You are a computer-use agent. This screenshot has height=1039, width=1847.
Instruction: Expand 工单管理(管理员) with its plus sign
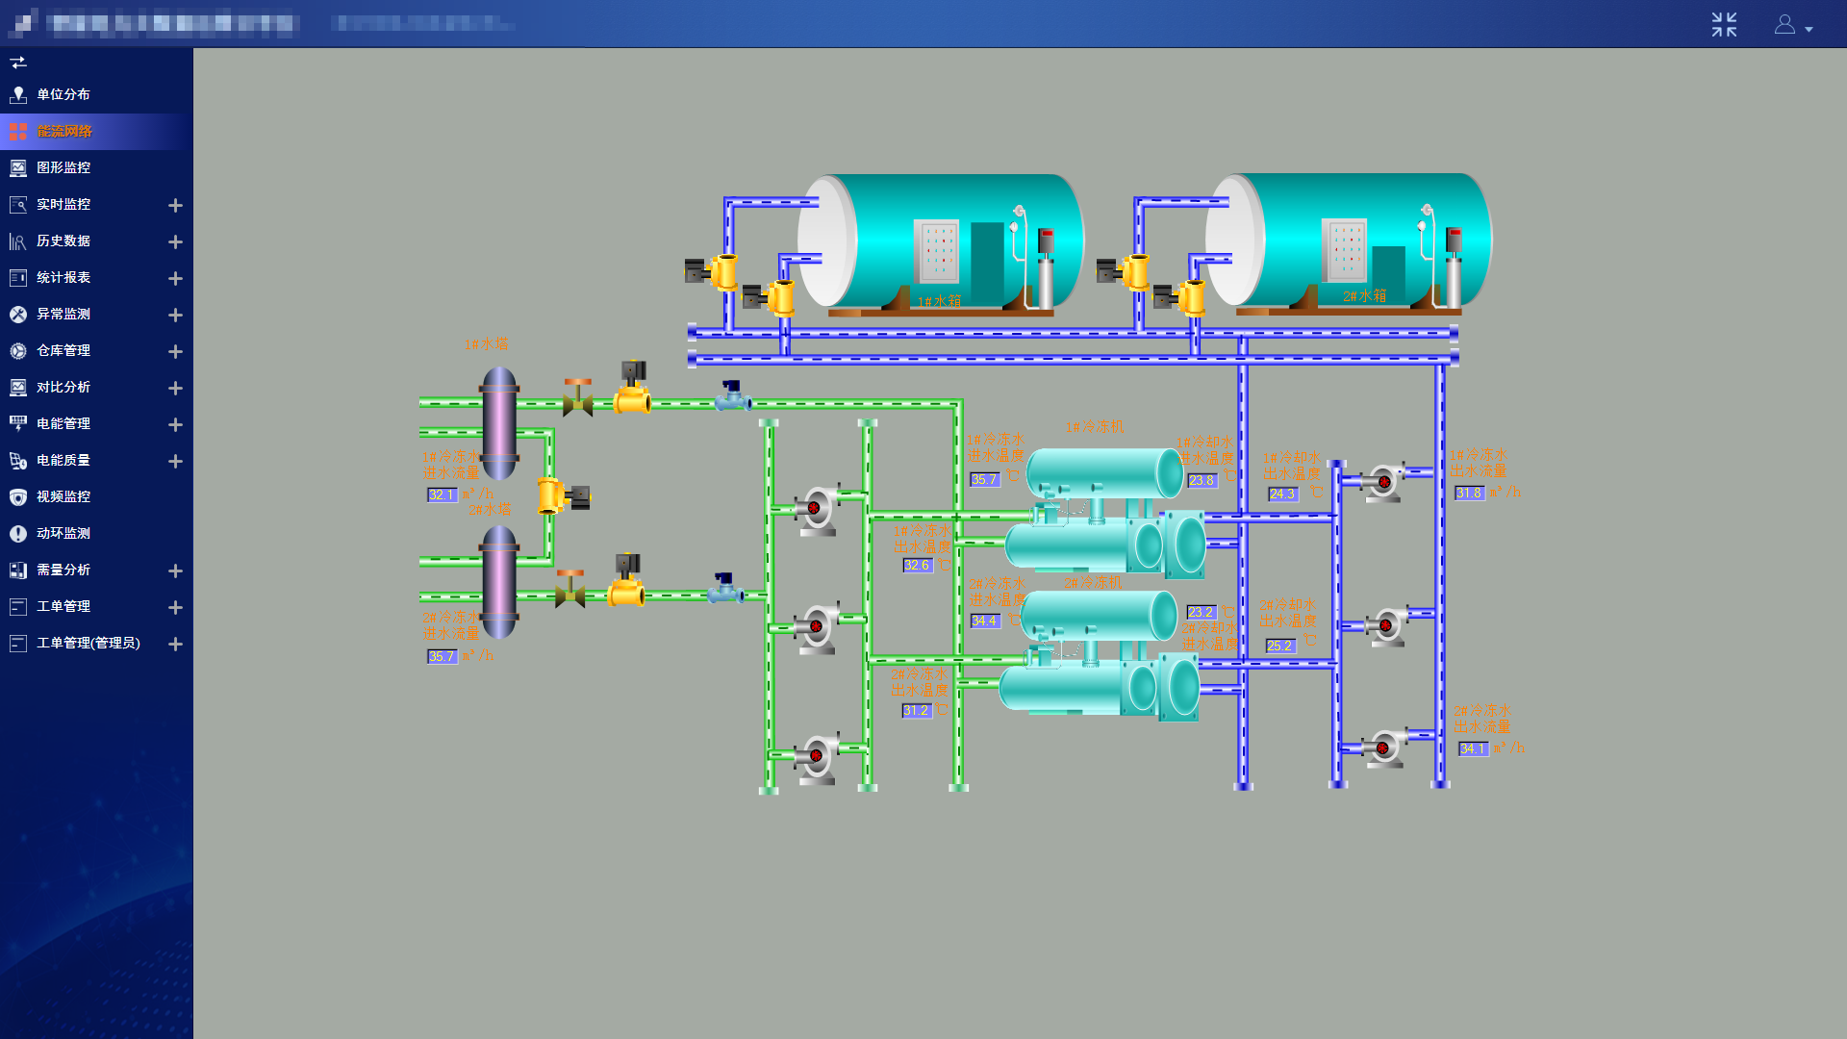pos(175,644)
